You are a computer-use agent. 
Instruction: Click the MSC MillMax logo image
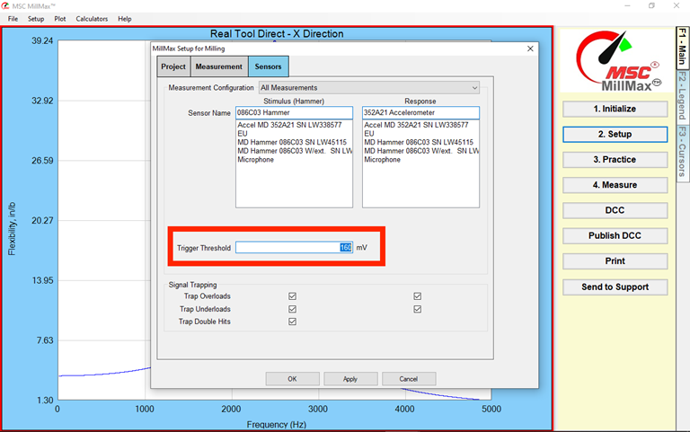point(617,61)
